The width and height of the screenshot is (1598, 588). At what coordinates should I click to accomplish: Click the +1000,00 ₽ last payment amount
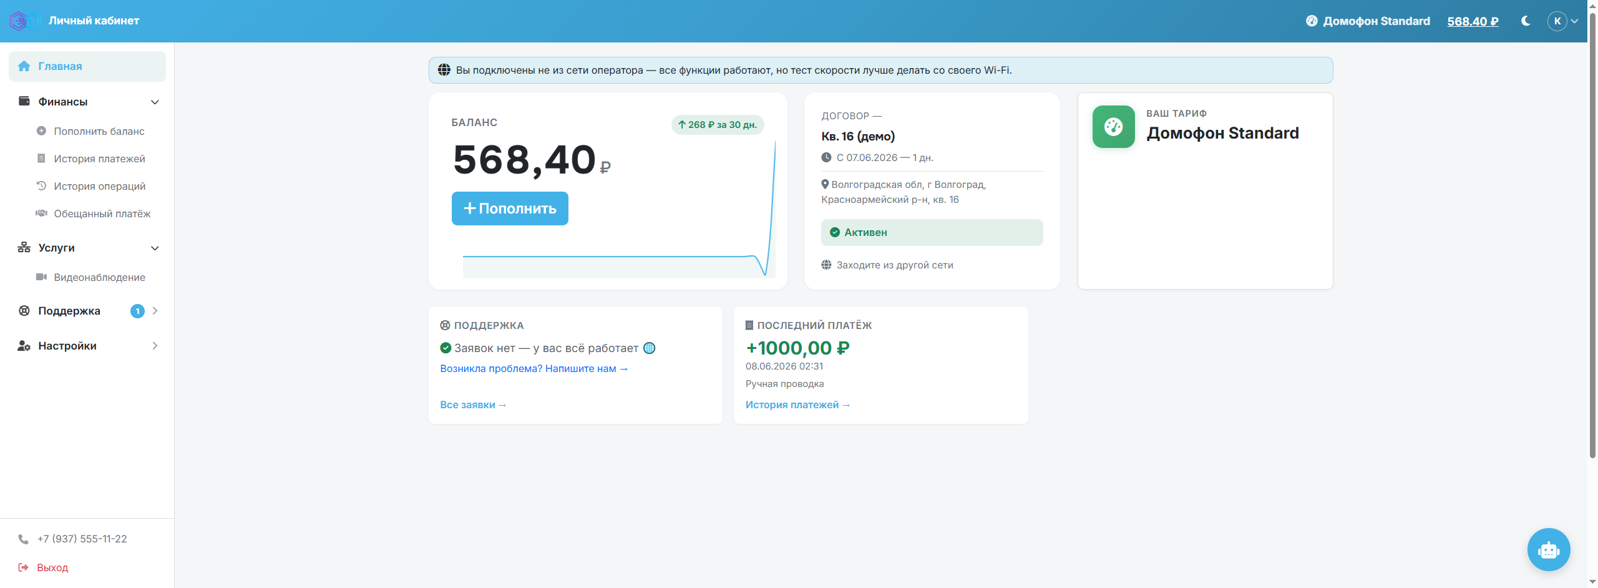[797, 348]
